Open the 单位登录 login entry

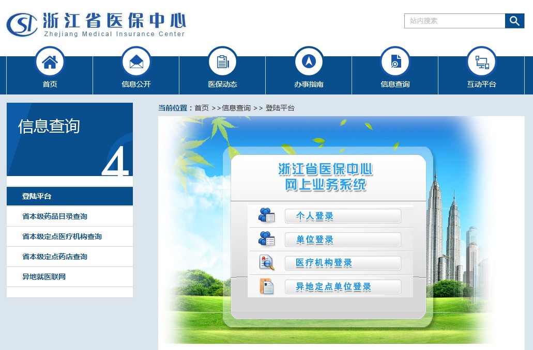coord(343,240)
